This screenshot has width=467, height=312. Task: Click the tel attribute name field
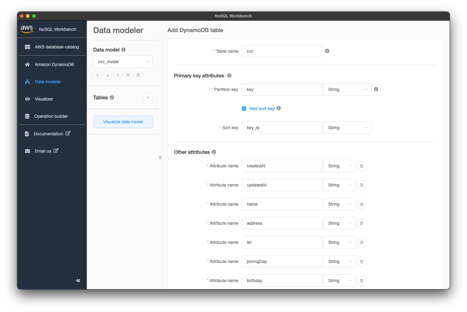pos(282,242)
